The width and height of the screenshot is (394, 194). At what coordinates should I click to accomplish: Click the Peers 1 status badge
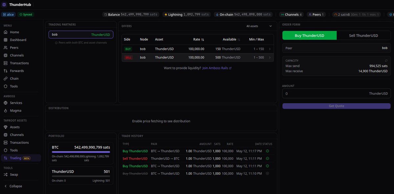tap(316, 14)
